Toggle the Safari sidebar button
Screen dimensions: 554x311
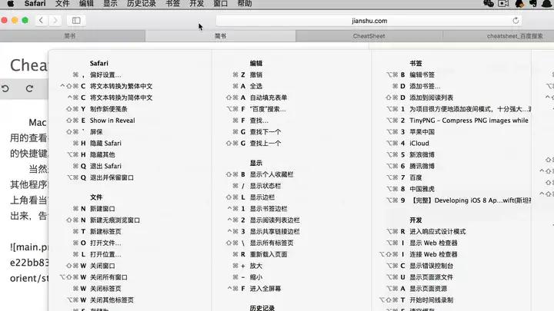point(76,21)
